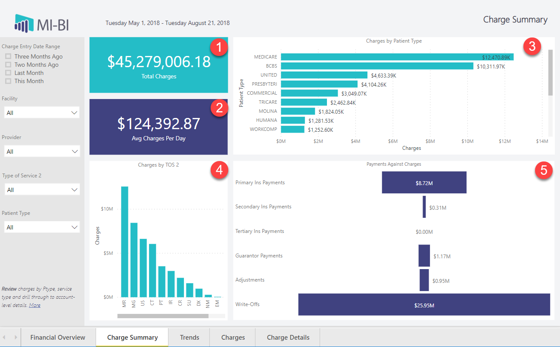The height and width of the screenshot is (347, 560).
Task: Select the UNITED bar showing $4,633.39K
Action: pos(324,75)
